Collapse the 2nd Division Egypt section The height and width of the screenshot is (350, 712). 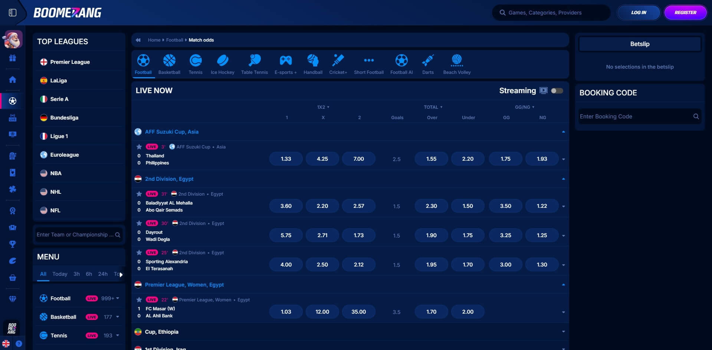point(563,179)
